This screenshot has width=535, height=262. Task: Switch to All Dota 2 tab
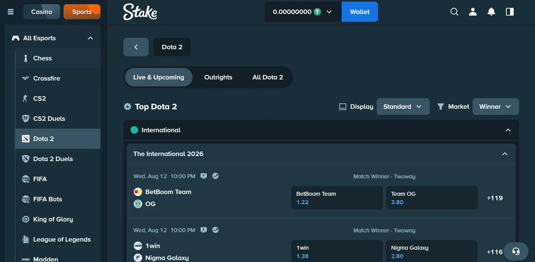tap(267, 77)
